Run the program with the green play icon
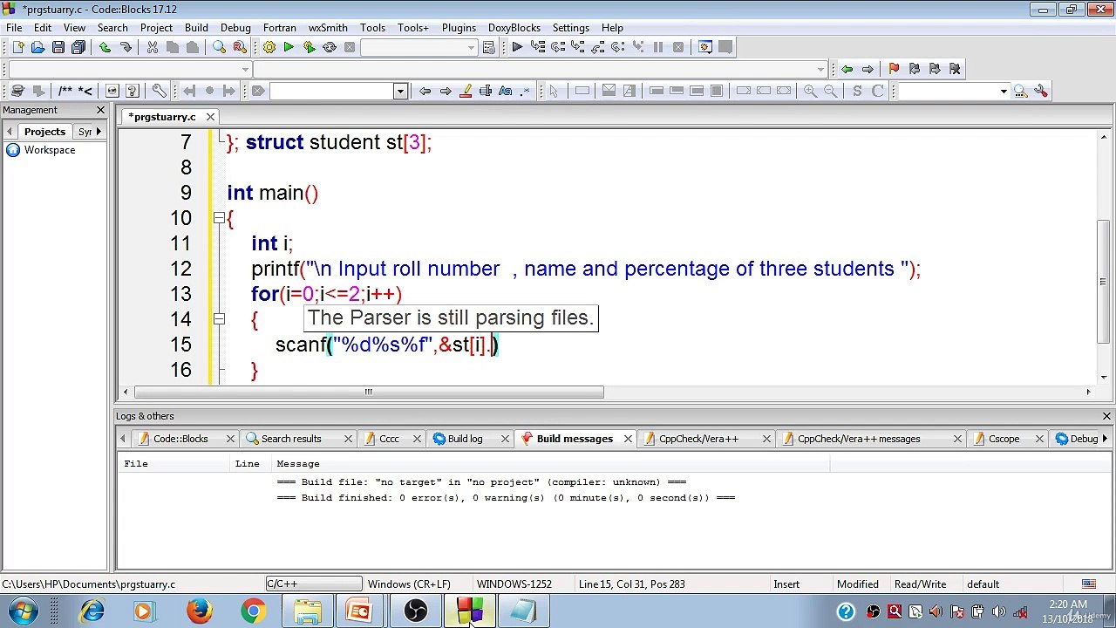 289,47
